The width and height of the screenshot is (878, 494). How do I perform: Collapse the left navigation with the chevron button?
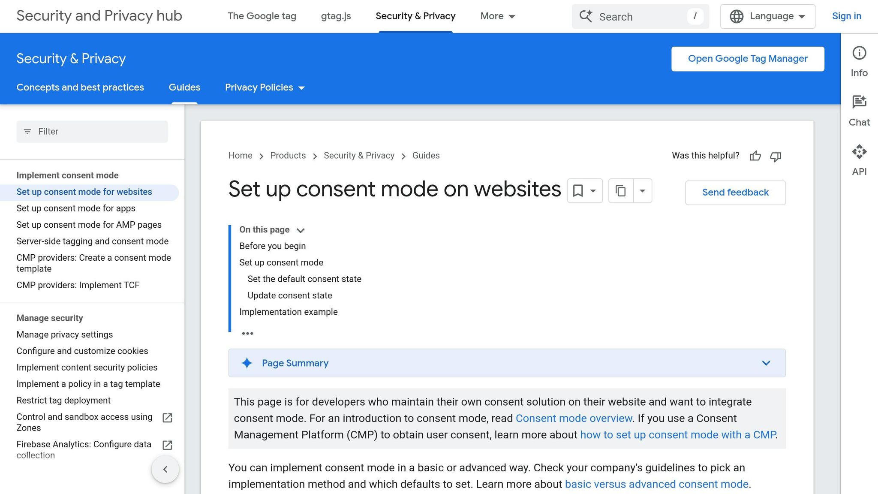point(165,469)
